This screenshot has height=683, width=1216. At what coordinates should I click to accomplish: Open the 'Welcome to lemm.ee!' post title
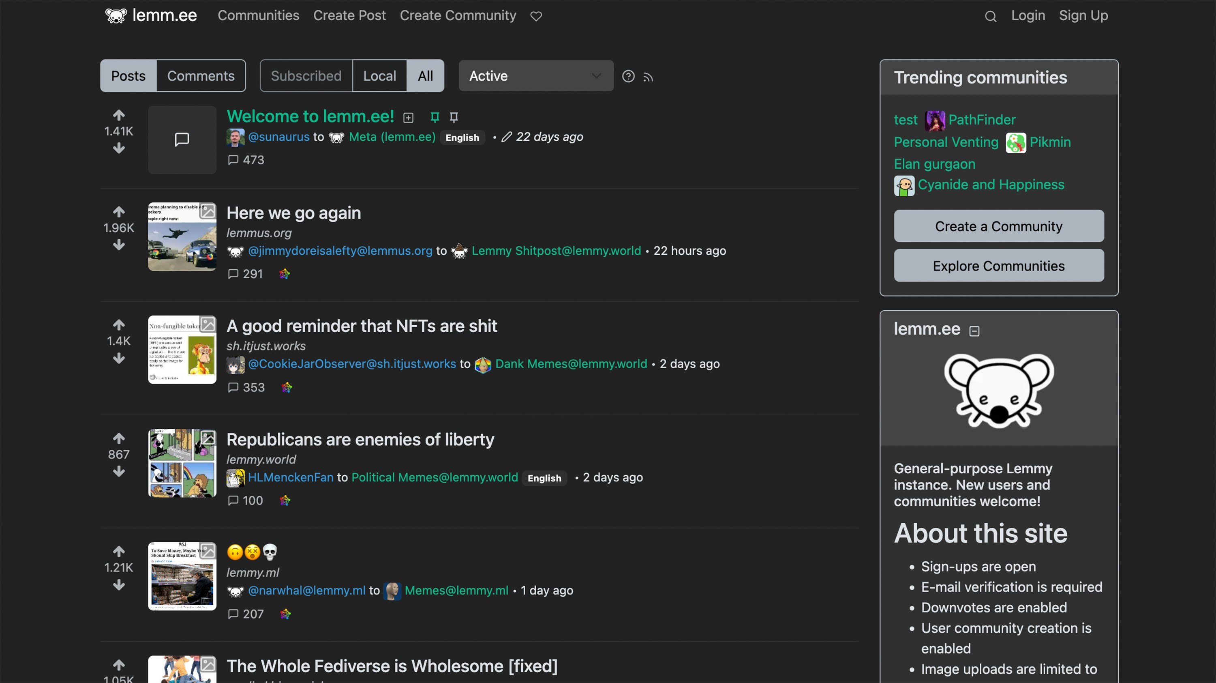click(310, 116)
